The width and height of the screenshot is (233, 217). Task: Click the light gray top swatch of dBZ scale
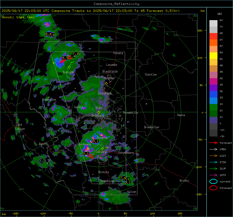click(x=213, y=23)
